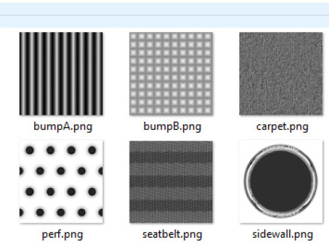Select the bumpA.png striped thumbnail
Image resolution: width=329 pixels, height=246 pixels.
[61, 74]
